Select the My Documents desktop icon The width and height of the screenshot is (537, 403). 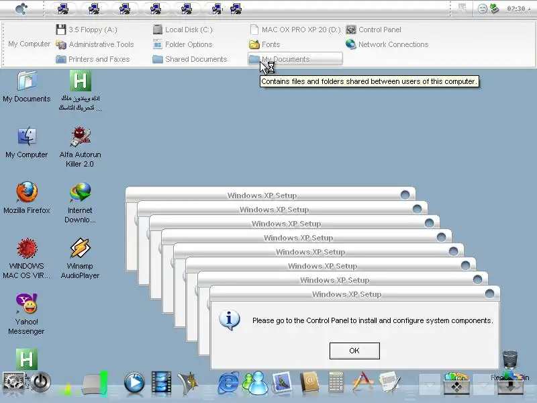click(x=27, y=87)
